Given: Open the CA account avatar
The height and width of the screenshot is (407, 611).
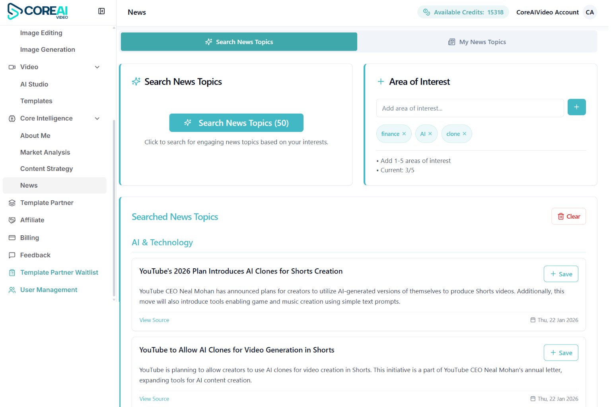Looking at the screenshot, I should pos(590,12).
